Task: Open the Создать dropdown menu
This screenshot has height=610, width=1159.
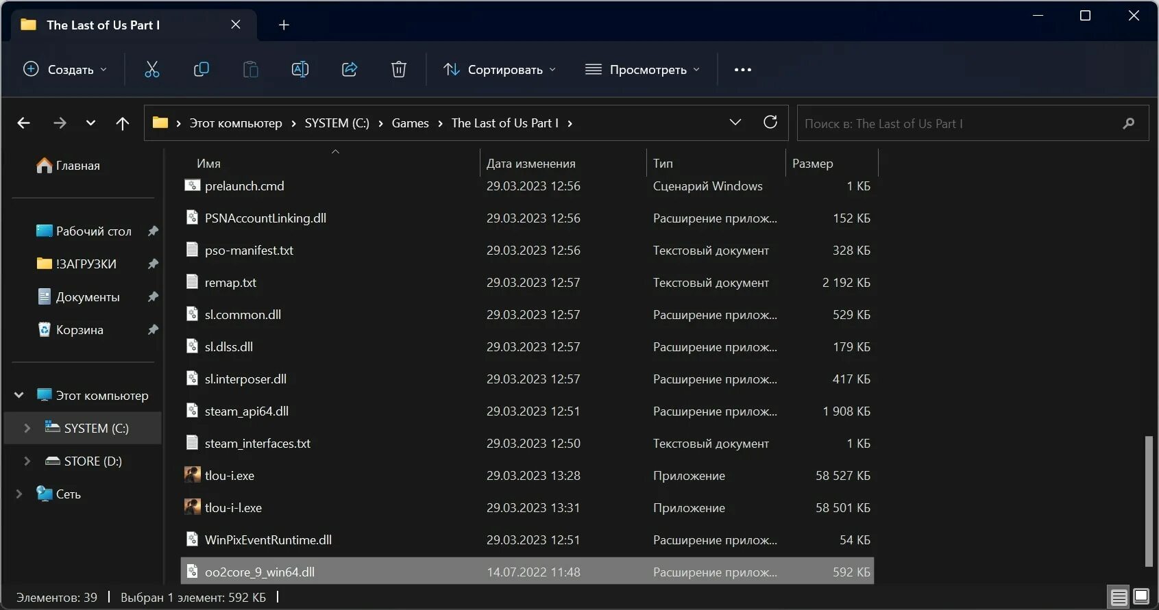Action: click(65, 69)
